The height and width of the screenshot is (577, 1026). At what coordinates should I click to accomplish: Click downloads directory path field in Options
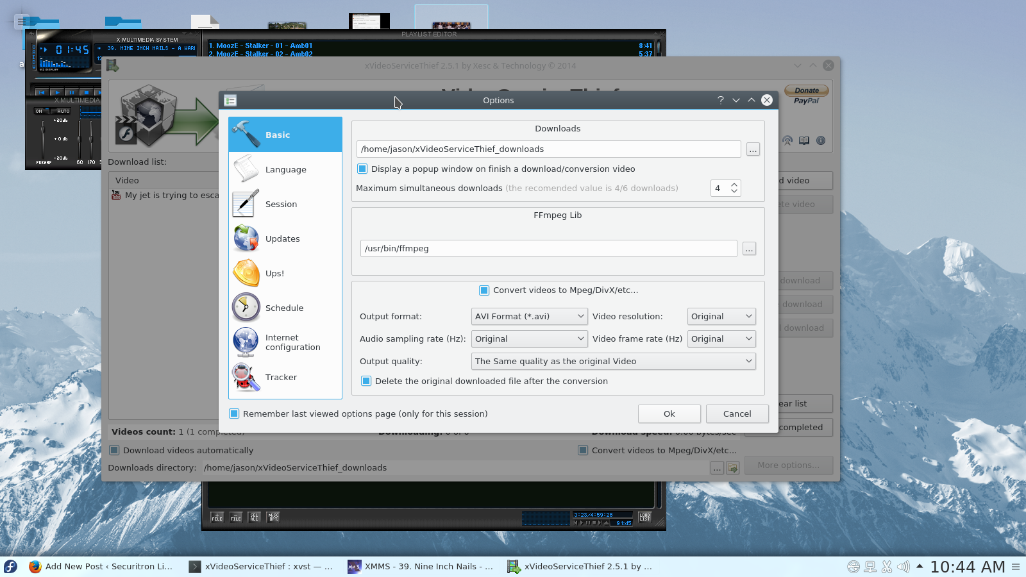click(549, 149)
